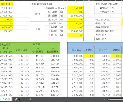
Task: Click the horizontal scrollbar's left arrow
Action: (x=109, y=99)
